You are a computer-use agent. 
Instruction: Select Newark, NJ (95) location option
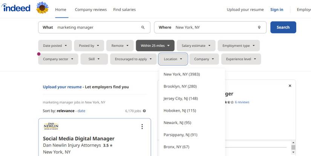click(x=192, y=123)
